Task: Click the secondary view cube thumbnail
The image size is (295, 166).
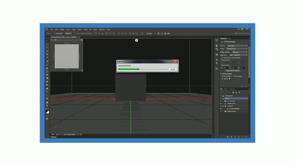Action: point(67,56)
